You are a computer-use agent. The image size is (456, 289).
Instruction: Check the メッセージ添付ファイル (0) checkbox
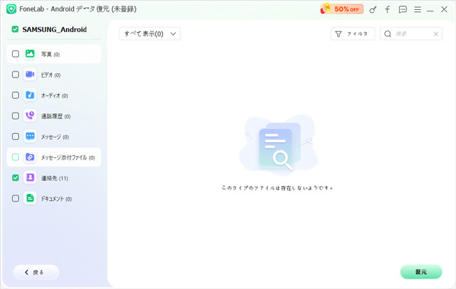(15, 157)
